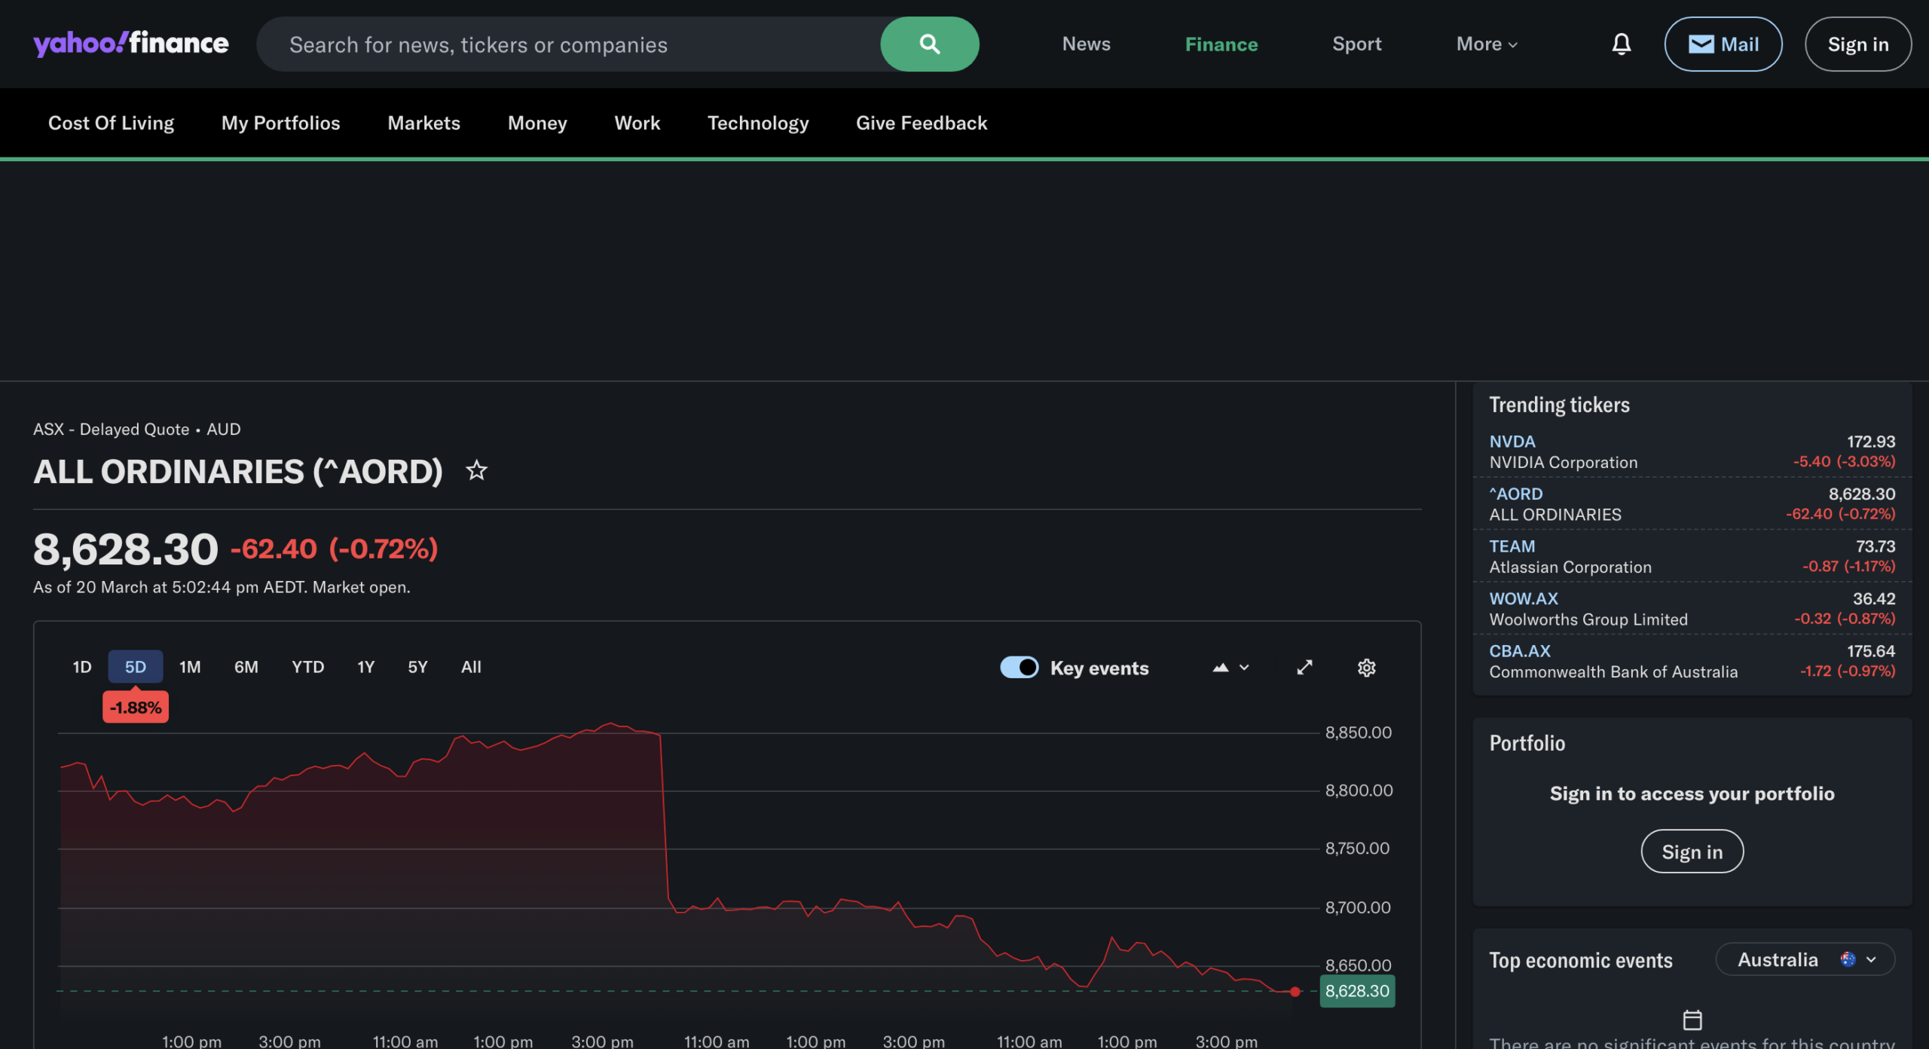The width and height of the screenshot is (1929, 1049).
Task: Toggle the Key events switch
Action: [x=1019, y=668]
